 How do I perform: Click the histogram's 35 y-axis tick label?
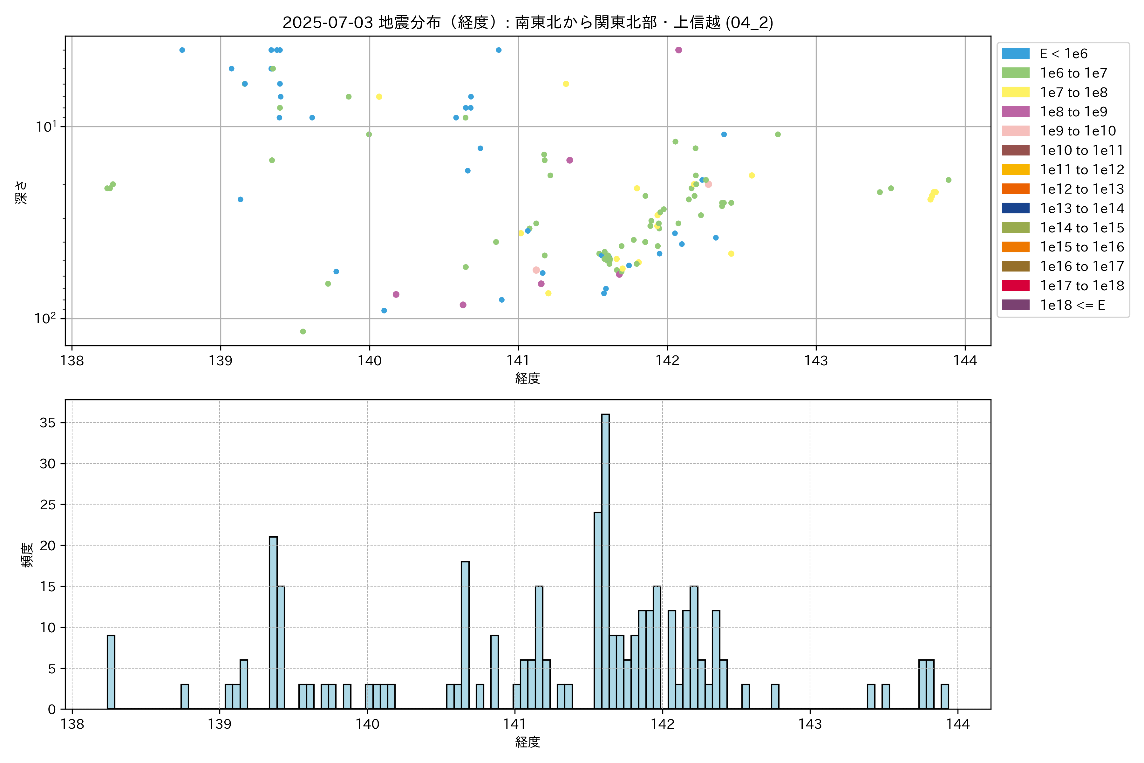[x=48, y=423]
